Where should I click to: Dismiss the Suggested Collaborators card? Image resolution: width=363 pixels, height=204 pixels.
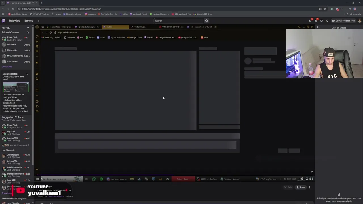click(x=27, y=74)
